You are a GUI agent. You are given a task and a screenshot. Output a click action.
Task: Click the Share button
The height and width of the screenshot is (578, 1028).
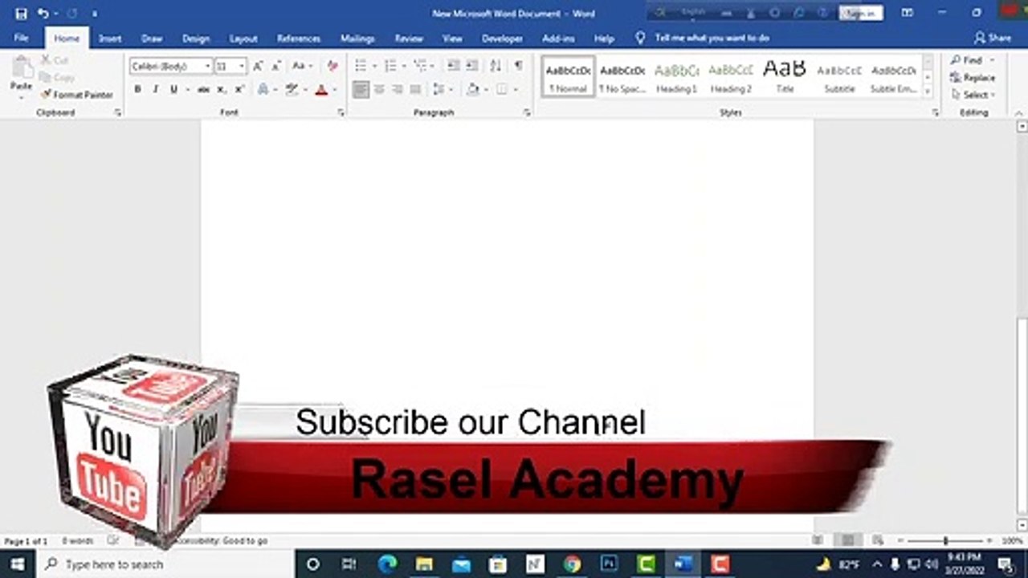pos(993,38)
